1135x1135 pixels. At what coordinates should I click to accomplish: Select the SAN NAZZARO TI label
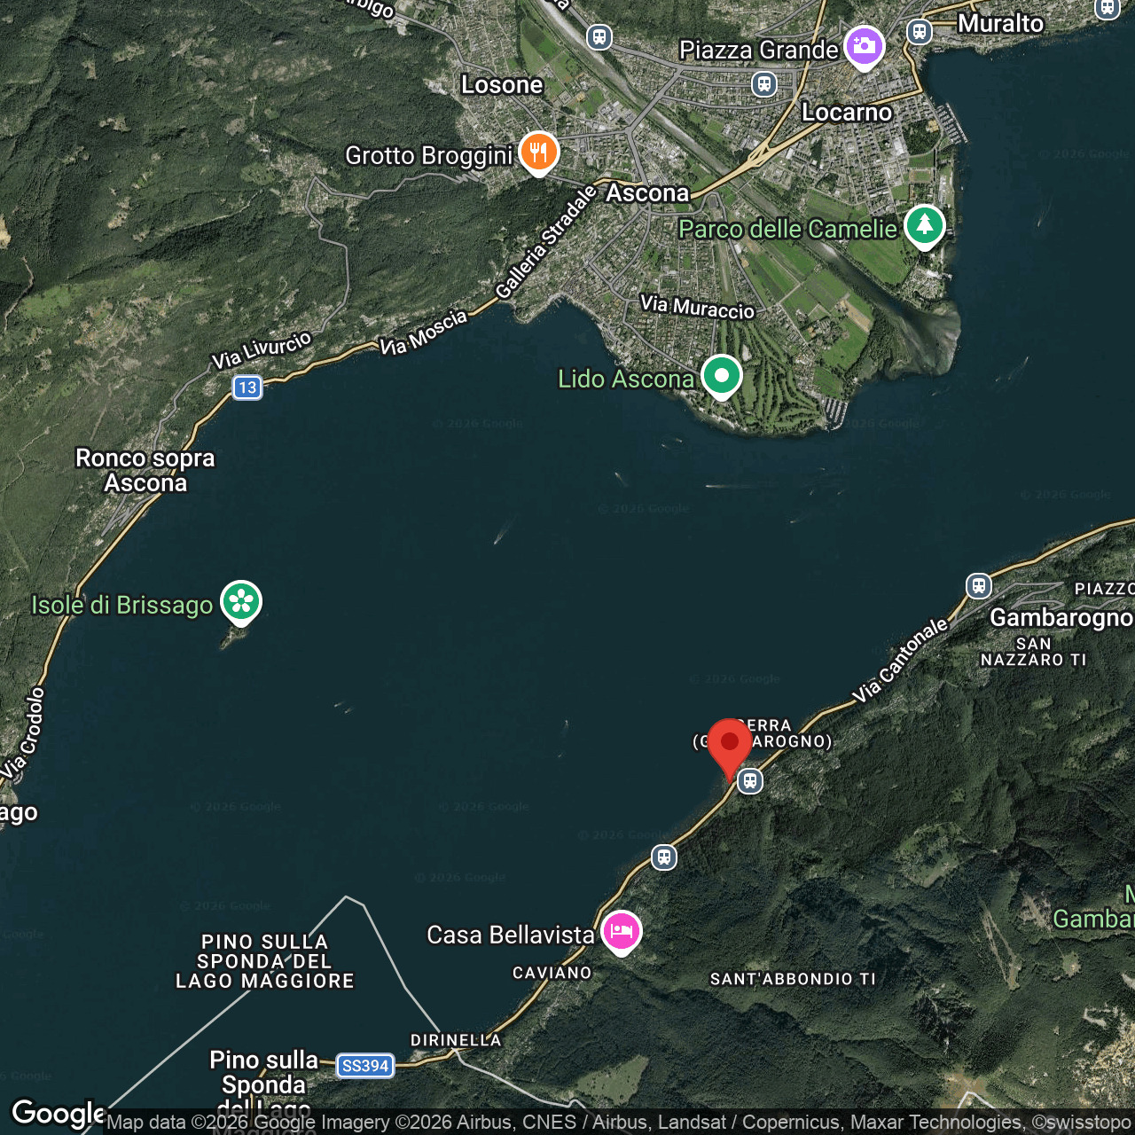pyautogui.click(x=1034, y=652)
